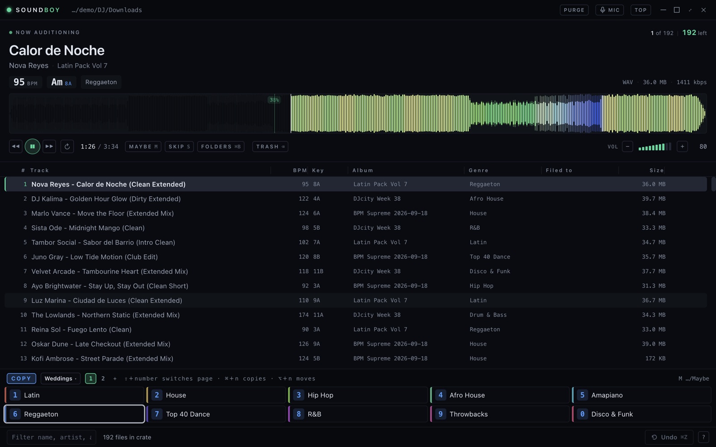The height and width of the screenshot is (447, 716).
Task: Select Tambor Social - Sabor del Barrio track
Action: click(x=356, y=242)
